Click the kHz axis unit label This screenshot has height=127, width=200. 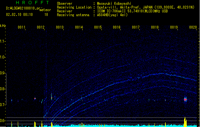click(3, 26)
